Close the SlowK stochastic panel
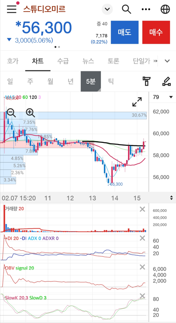Viewport: 176px width, 323px height. point(142,296)
